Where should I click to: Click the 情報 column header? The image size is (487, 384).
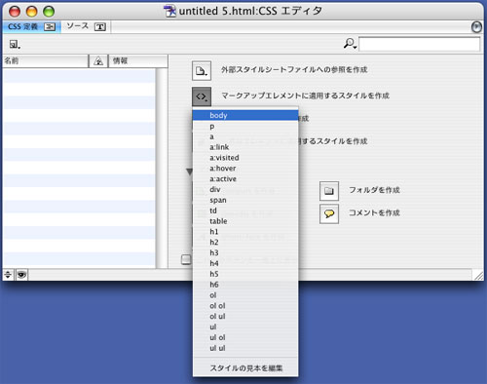click(138, 60)
